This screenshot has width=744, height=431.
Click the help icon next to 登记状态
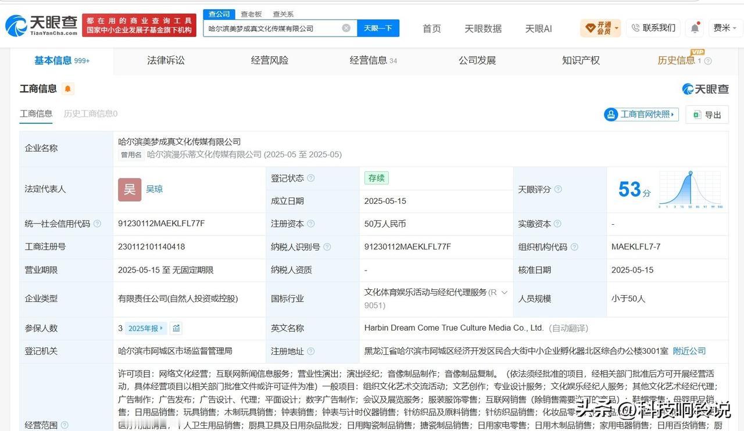coord(311,178)
